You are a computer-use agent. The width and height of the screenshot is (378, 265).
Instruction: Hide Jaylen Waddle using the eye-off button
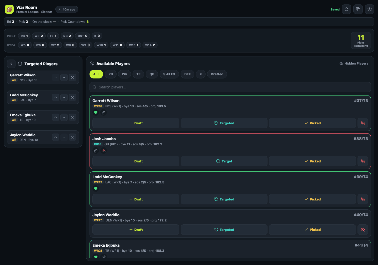(x=363, y=230)
